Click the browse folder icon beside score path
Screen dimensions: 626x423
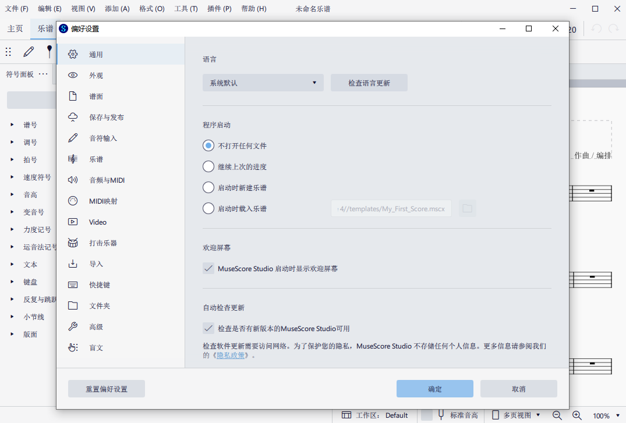467,208
